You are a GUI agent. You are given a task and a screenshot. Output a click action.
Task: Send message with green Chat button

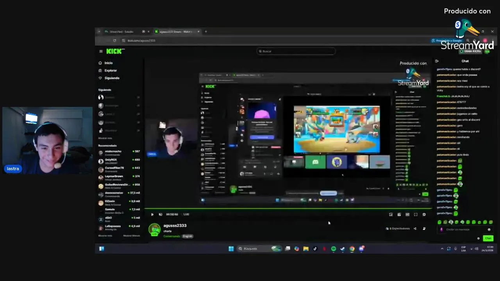(488, 238)
